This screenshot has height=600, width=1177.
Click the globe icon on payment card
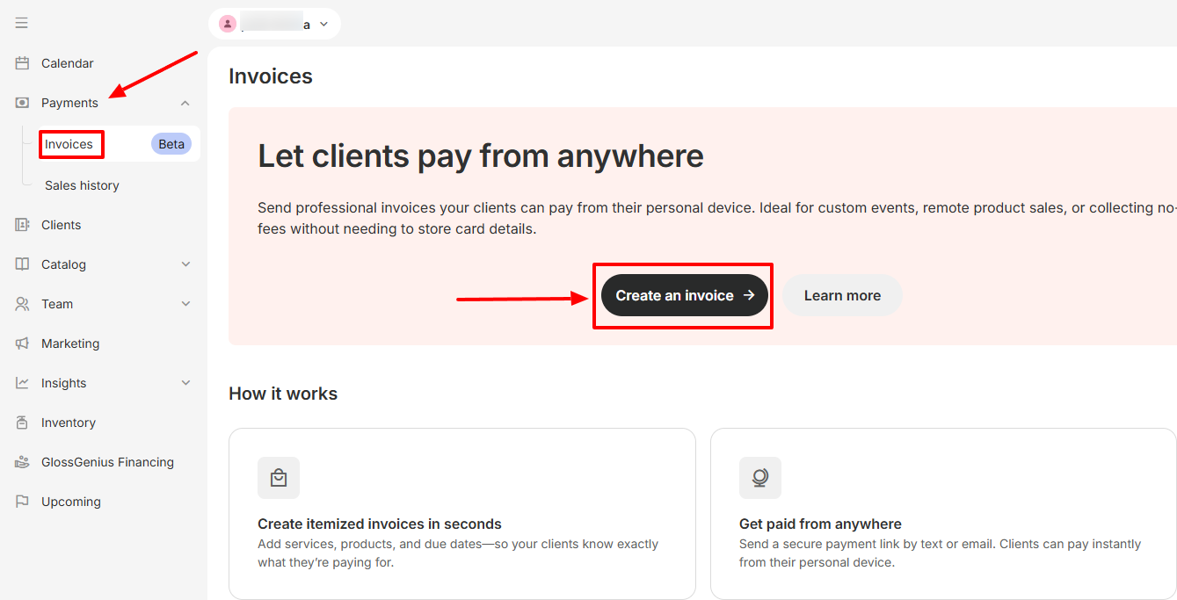coord(760,478)
